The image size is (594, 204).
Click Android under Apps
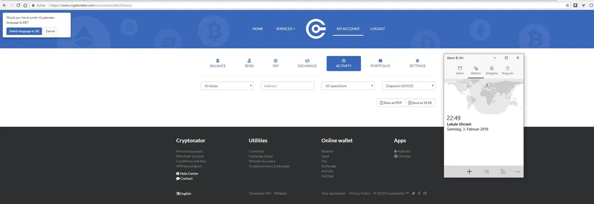[402, 151]
